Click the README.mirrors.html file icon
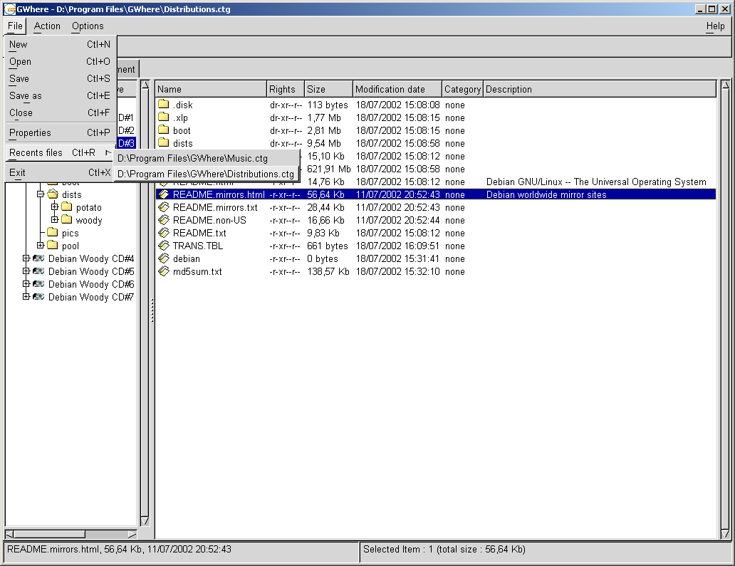The image size is (735, 566). [x=163, y=194]
